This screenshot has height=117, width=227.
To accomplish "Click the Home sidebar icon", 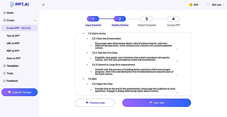I will pyautogui.click(x=4, y=13).
